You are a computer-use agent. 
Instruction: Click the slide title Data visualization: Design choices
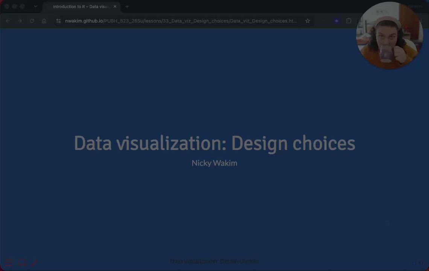(x=214, y=143)
